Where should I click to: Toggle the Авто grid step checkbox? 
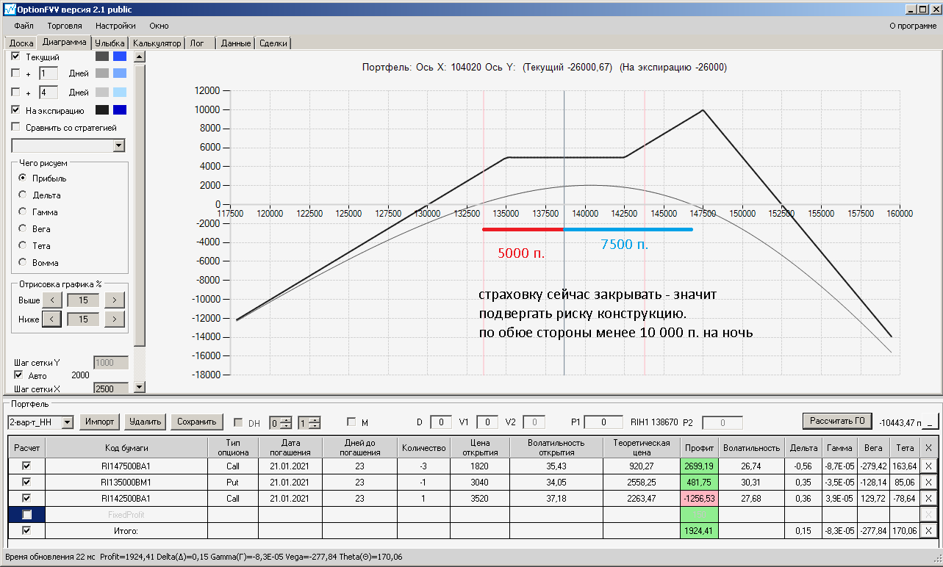(x=19, y=375)
